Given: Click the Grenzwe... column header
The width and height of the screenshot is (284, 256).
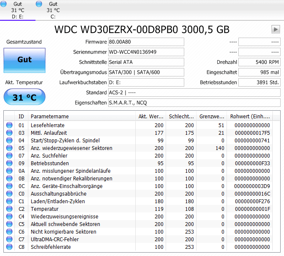Looking at the screenshot, I should (212, 117).
